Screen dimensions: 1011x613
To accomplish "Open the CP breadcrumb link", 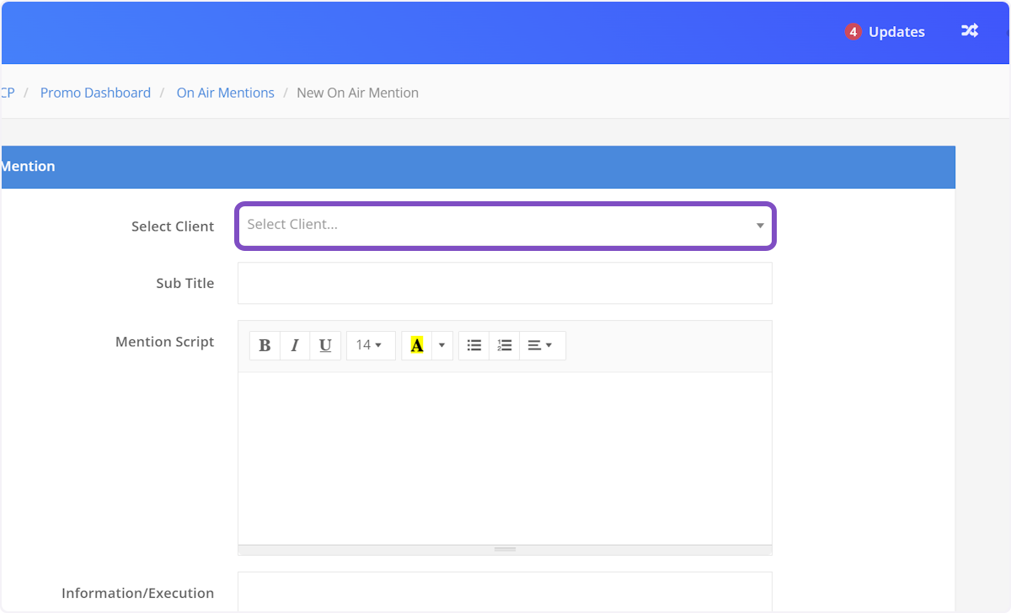I will 7,93.
